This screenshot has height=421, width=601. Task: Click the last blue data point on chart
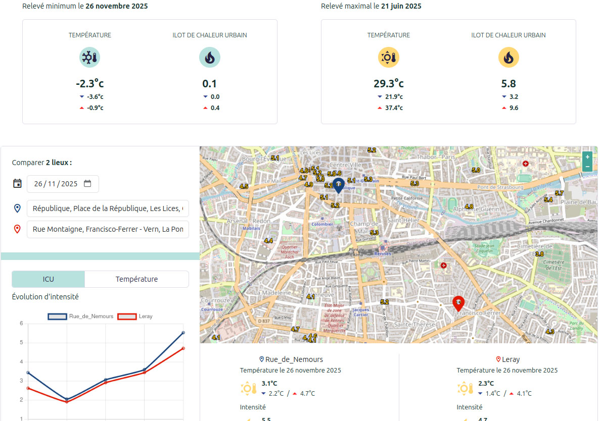pyautogui.click(x=183, y=333)
